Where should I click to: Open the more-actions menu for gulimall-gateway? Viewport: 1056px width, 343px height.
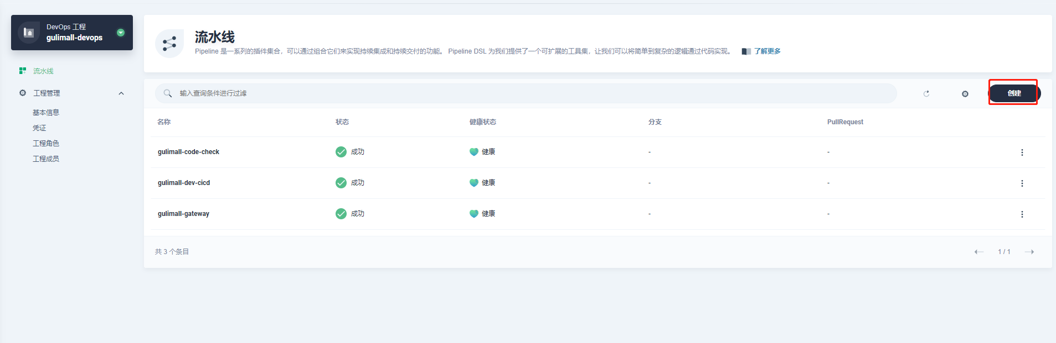1022,214
